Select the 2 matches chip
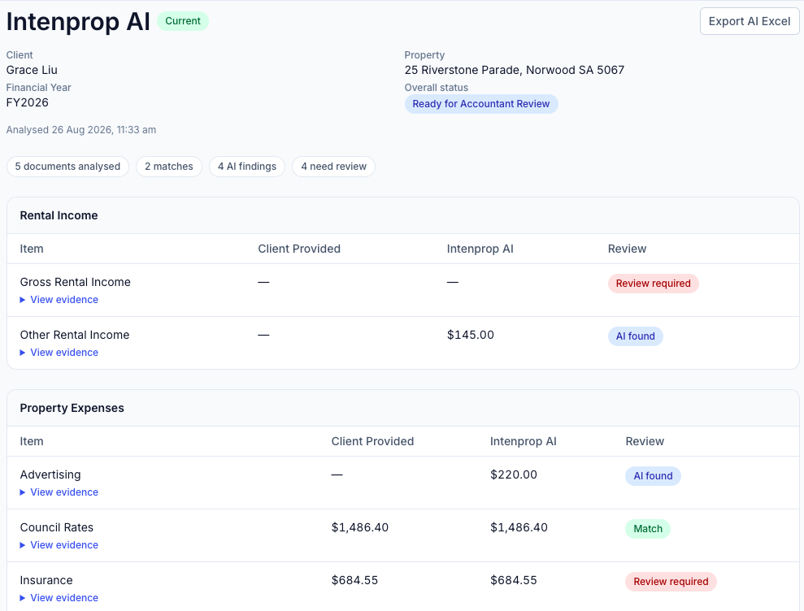 (169, 167)
